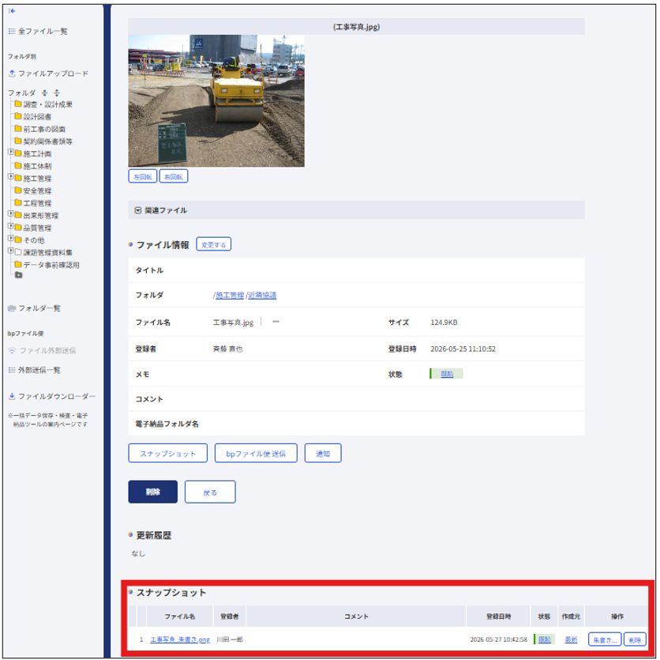Select the 施工体制 folder label
Screen dimensions: 660x660
pyautogui.click(x=37, y=166)
